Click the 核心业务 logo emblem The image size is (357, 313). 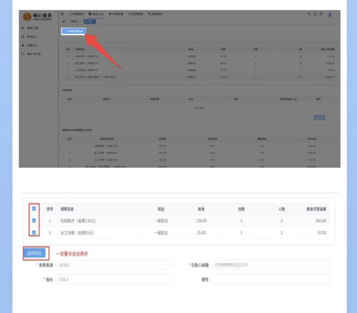click(26, 17)
